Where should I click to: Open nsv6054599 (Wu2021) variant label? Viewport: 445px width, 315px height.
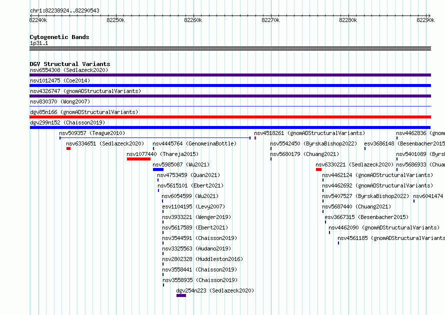(190, 196)
